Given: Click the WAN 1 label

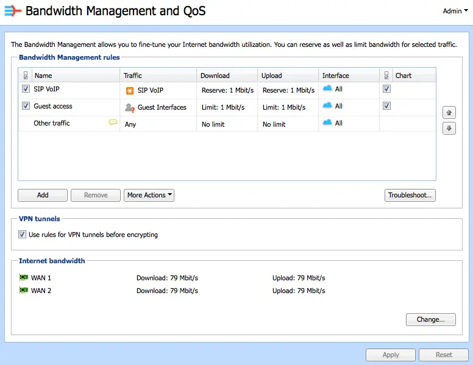Looking at the screenshot, I should [41, 278].
